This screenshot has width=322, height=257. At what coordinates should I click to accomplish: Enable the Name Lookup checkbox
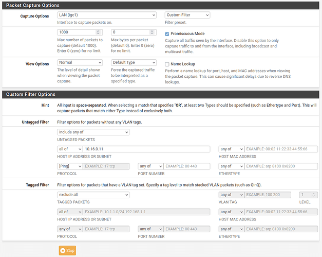[x=167, y=64]
